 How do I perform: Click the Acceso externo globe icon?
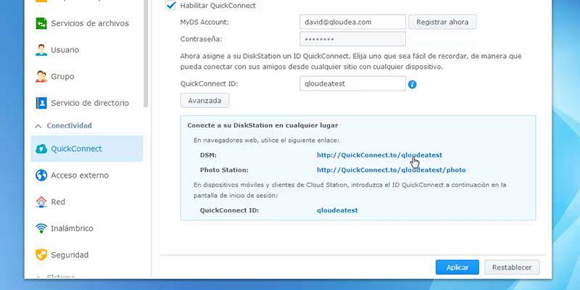41,175
